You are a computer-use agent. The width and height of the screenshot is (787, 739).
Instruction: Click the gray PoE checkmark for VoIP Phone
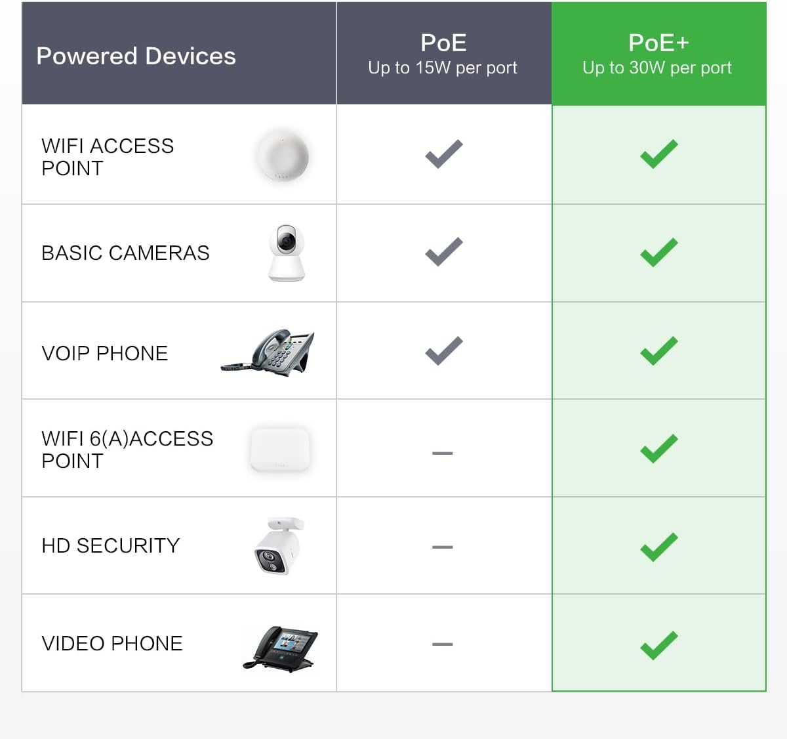(444, 350)
